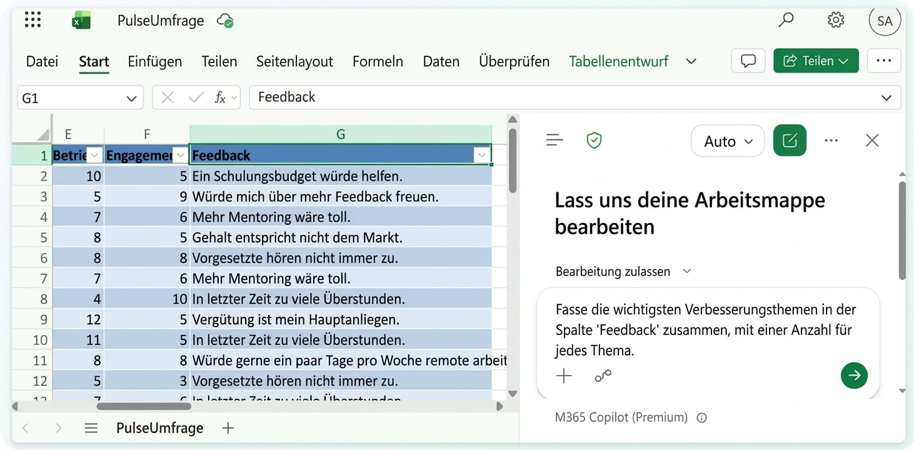The image size is (914, 450).
Task: Expand the Name Box dropdown
Action: (131, 98)
